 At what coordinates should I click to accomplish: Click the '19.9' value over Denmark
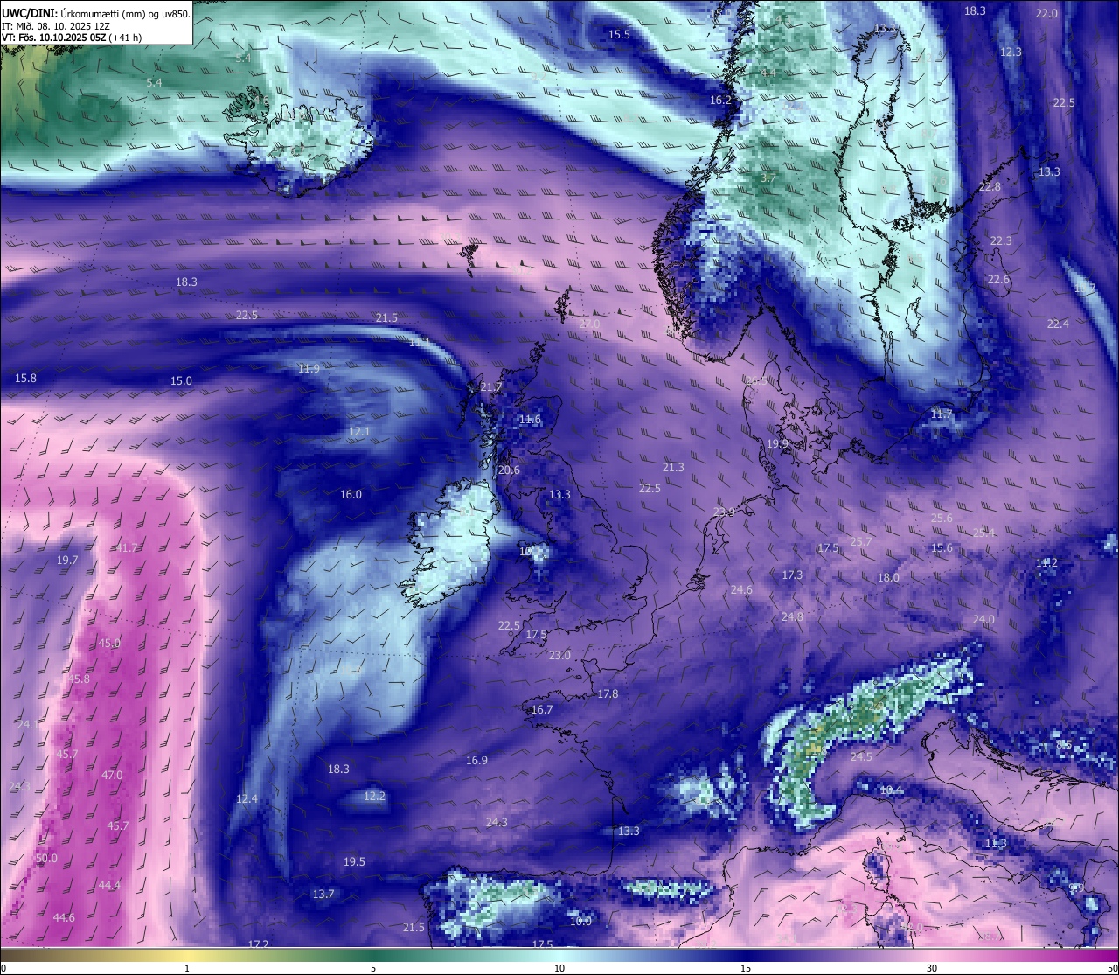point(777,444)
